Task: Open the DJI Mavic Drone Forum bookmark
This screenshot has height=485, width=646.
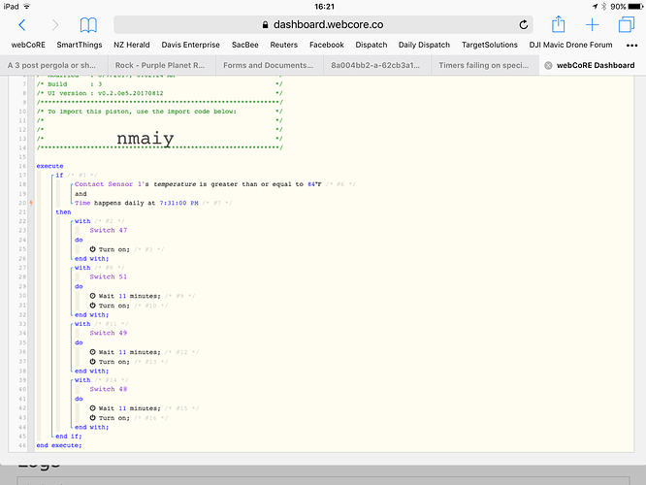Action: coord(570,45)
